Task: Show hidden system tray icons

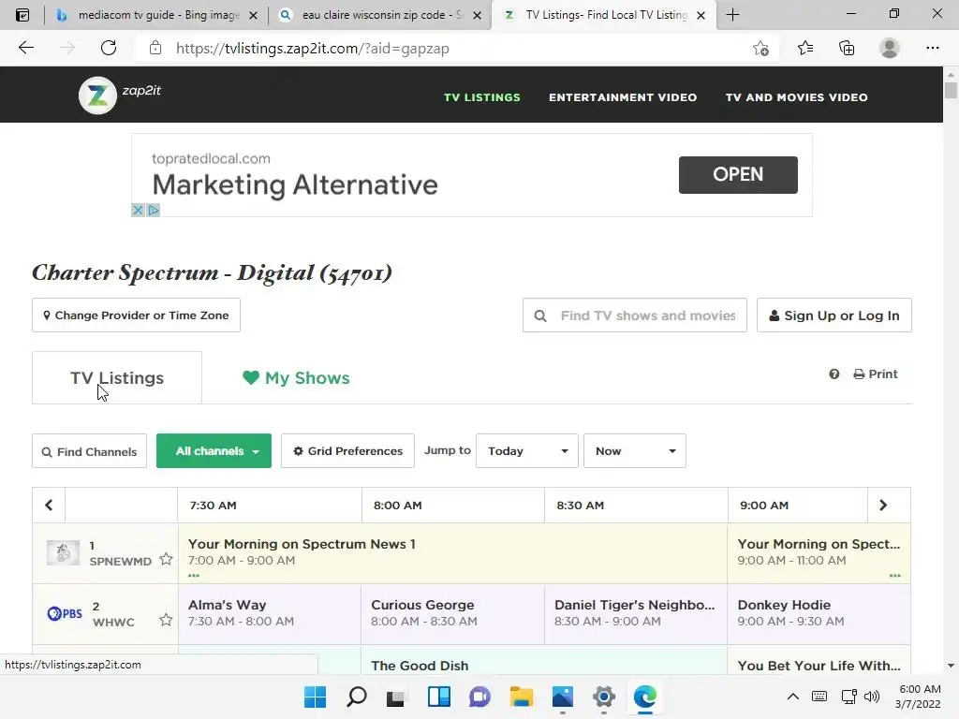Action: 792,697
